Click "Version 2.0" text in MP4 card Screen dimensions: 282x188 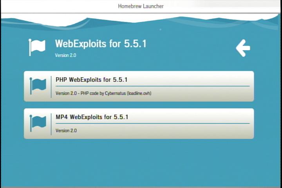point(66,130)
